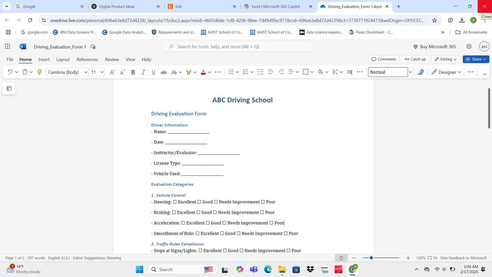Expand the font color dropdown arrow
492x277 pixels.
click(x=210, y=72)
